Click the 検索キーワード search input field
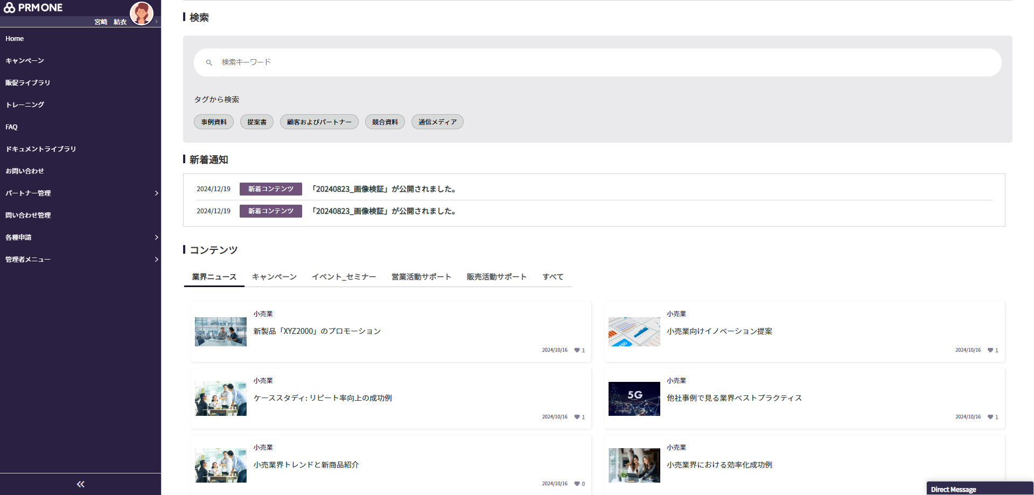Image resolution: width=1034 pixels, height=495 pixels. pyautogui.click(x=377, y=62)
